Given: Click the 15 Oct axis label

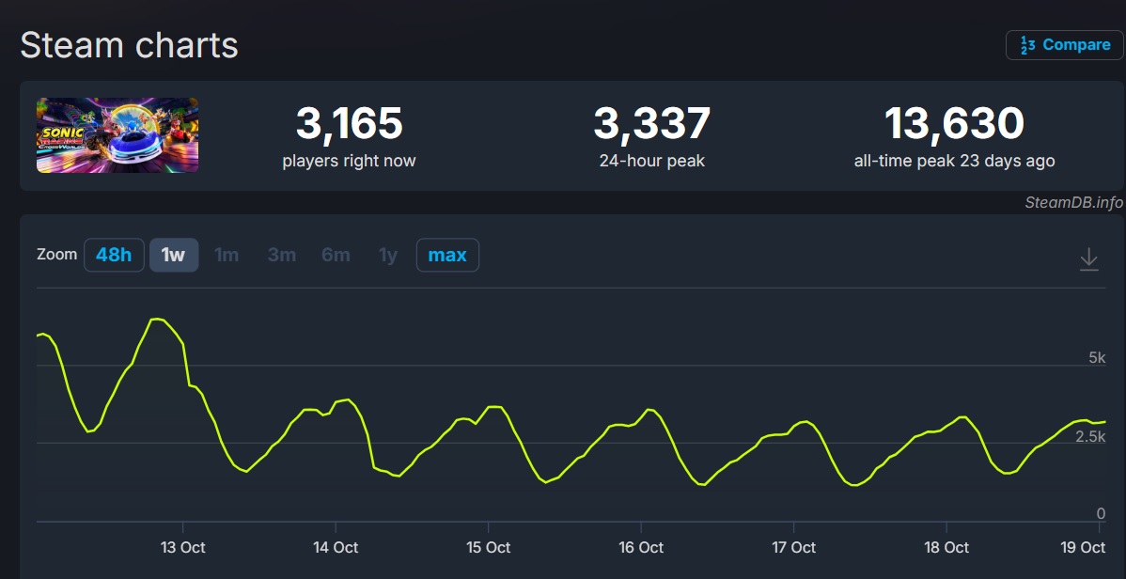Looking at the screenshot, I should [489, 547].
